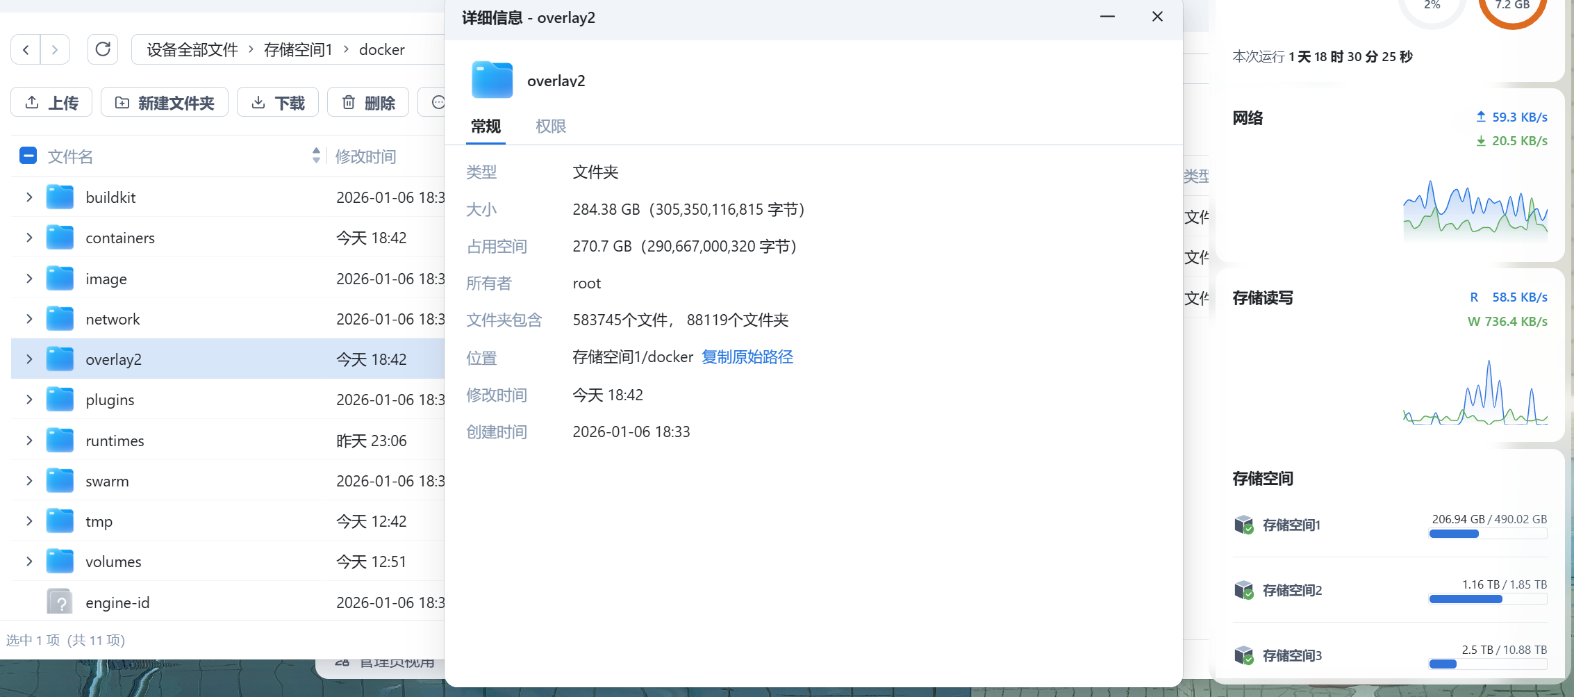Select the 常规 tab
This screenshot has height=697, width=1574.
click(485, 126)
